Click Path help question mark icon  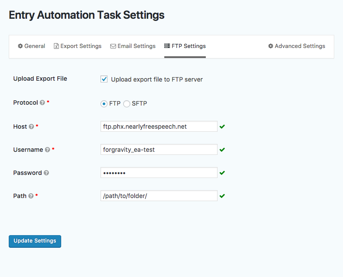click(x=31, y=196)
